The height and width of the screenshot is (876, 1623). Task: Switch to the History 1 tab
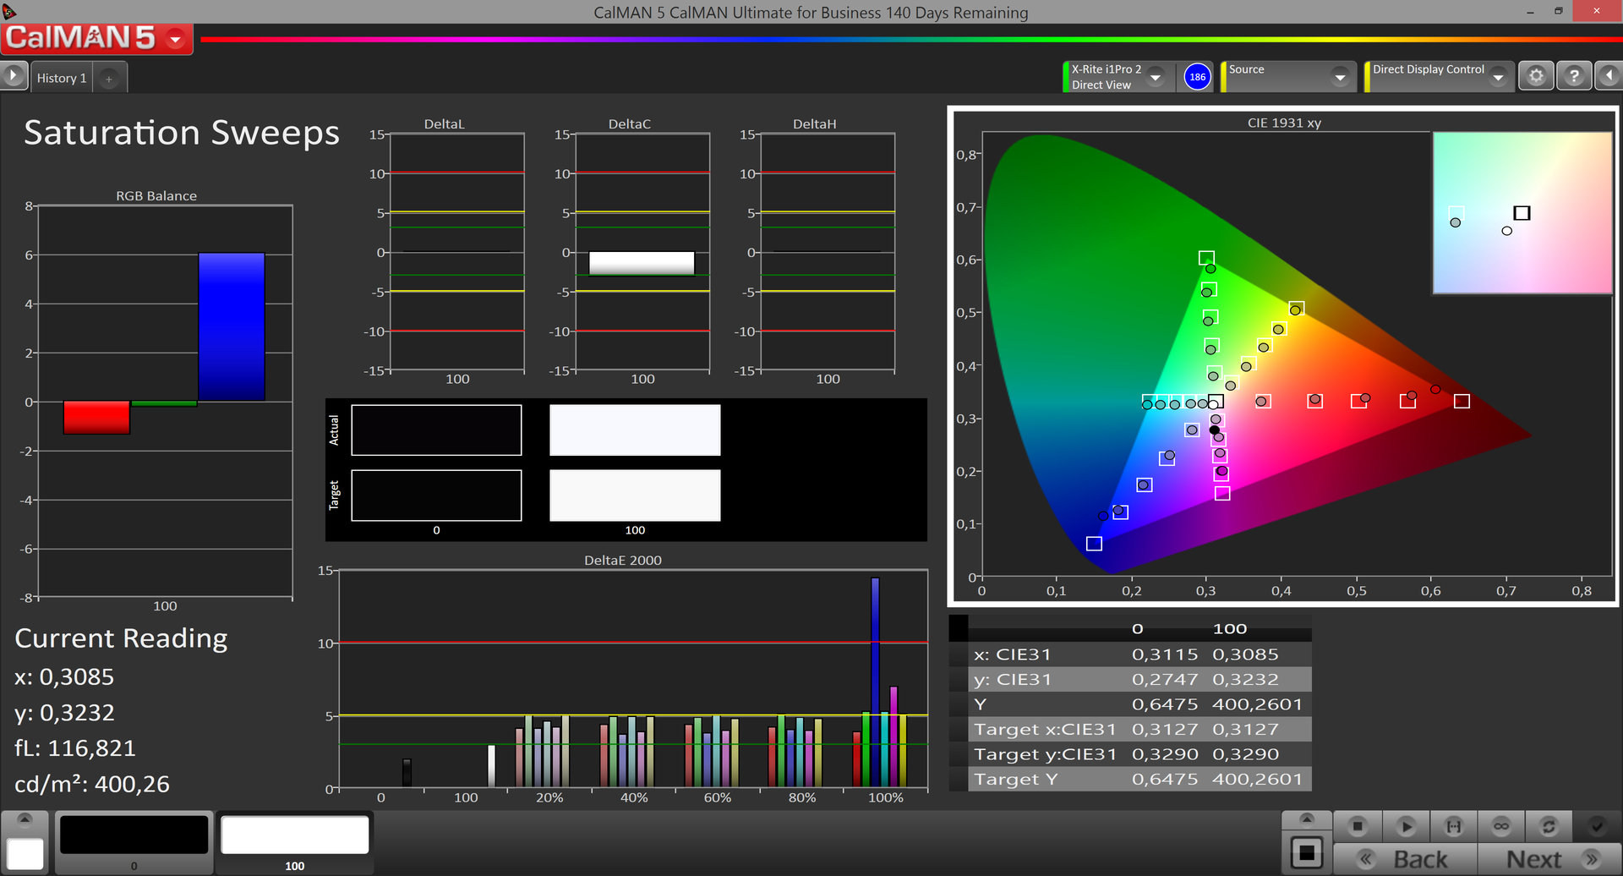coord(62,78)
